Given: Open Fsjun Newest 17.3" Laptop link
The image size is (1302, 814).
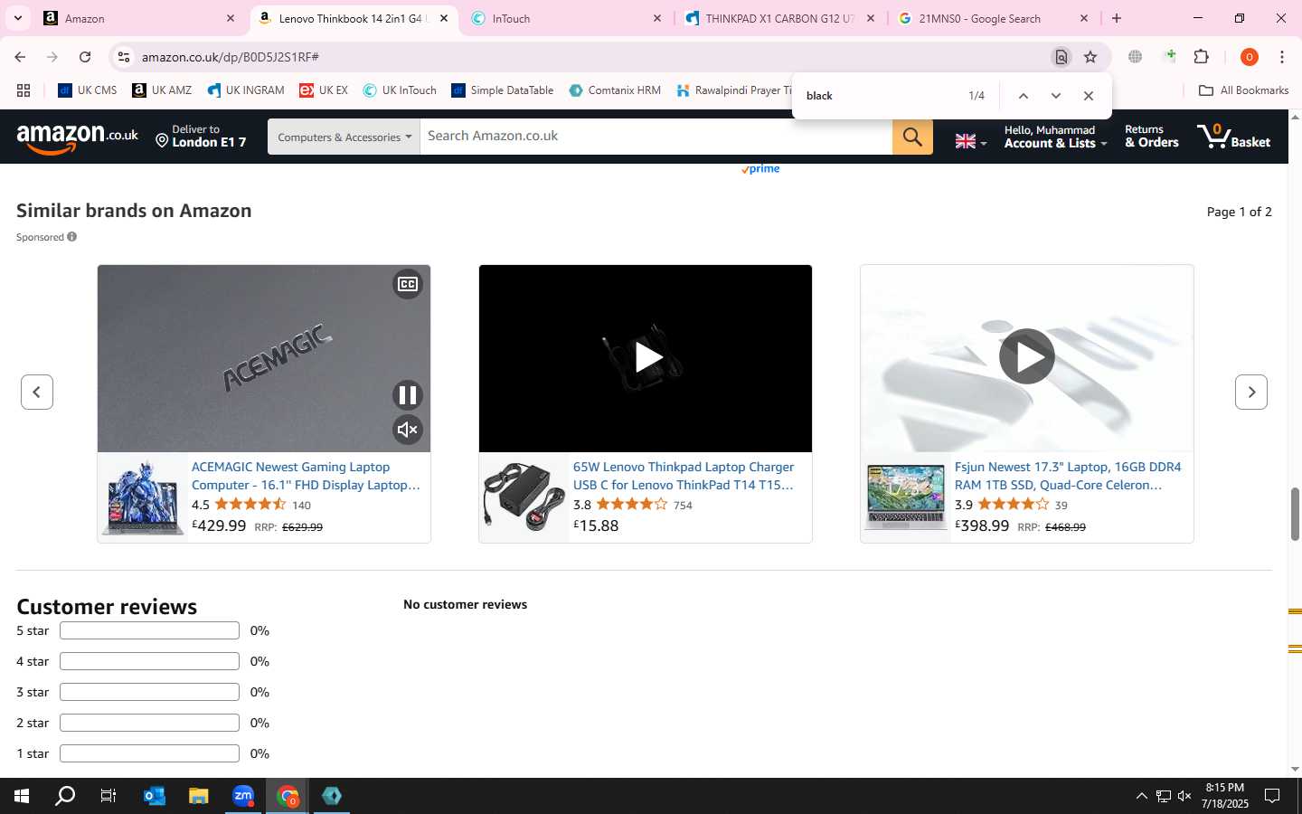Looking at the screenshot, I should pos(1068,476).
